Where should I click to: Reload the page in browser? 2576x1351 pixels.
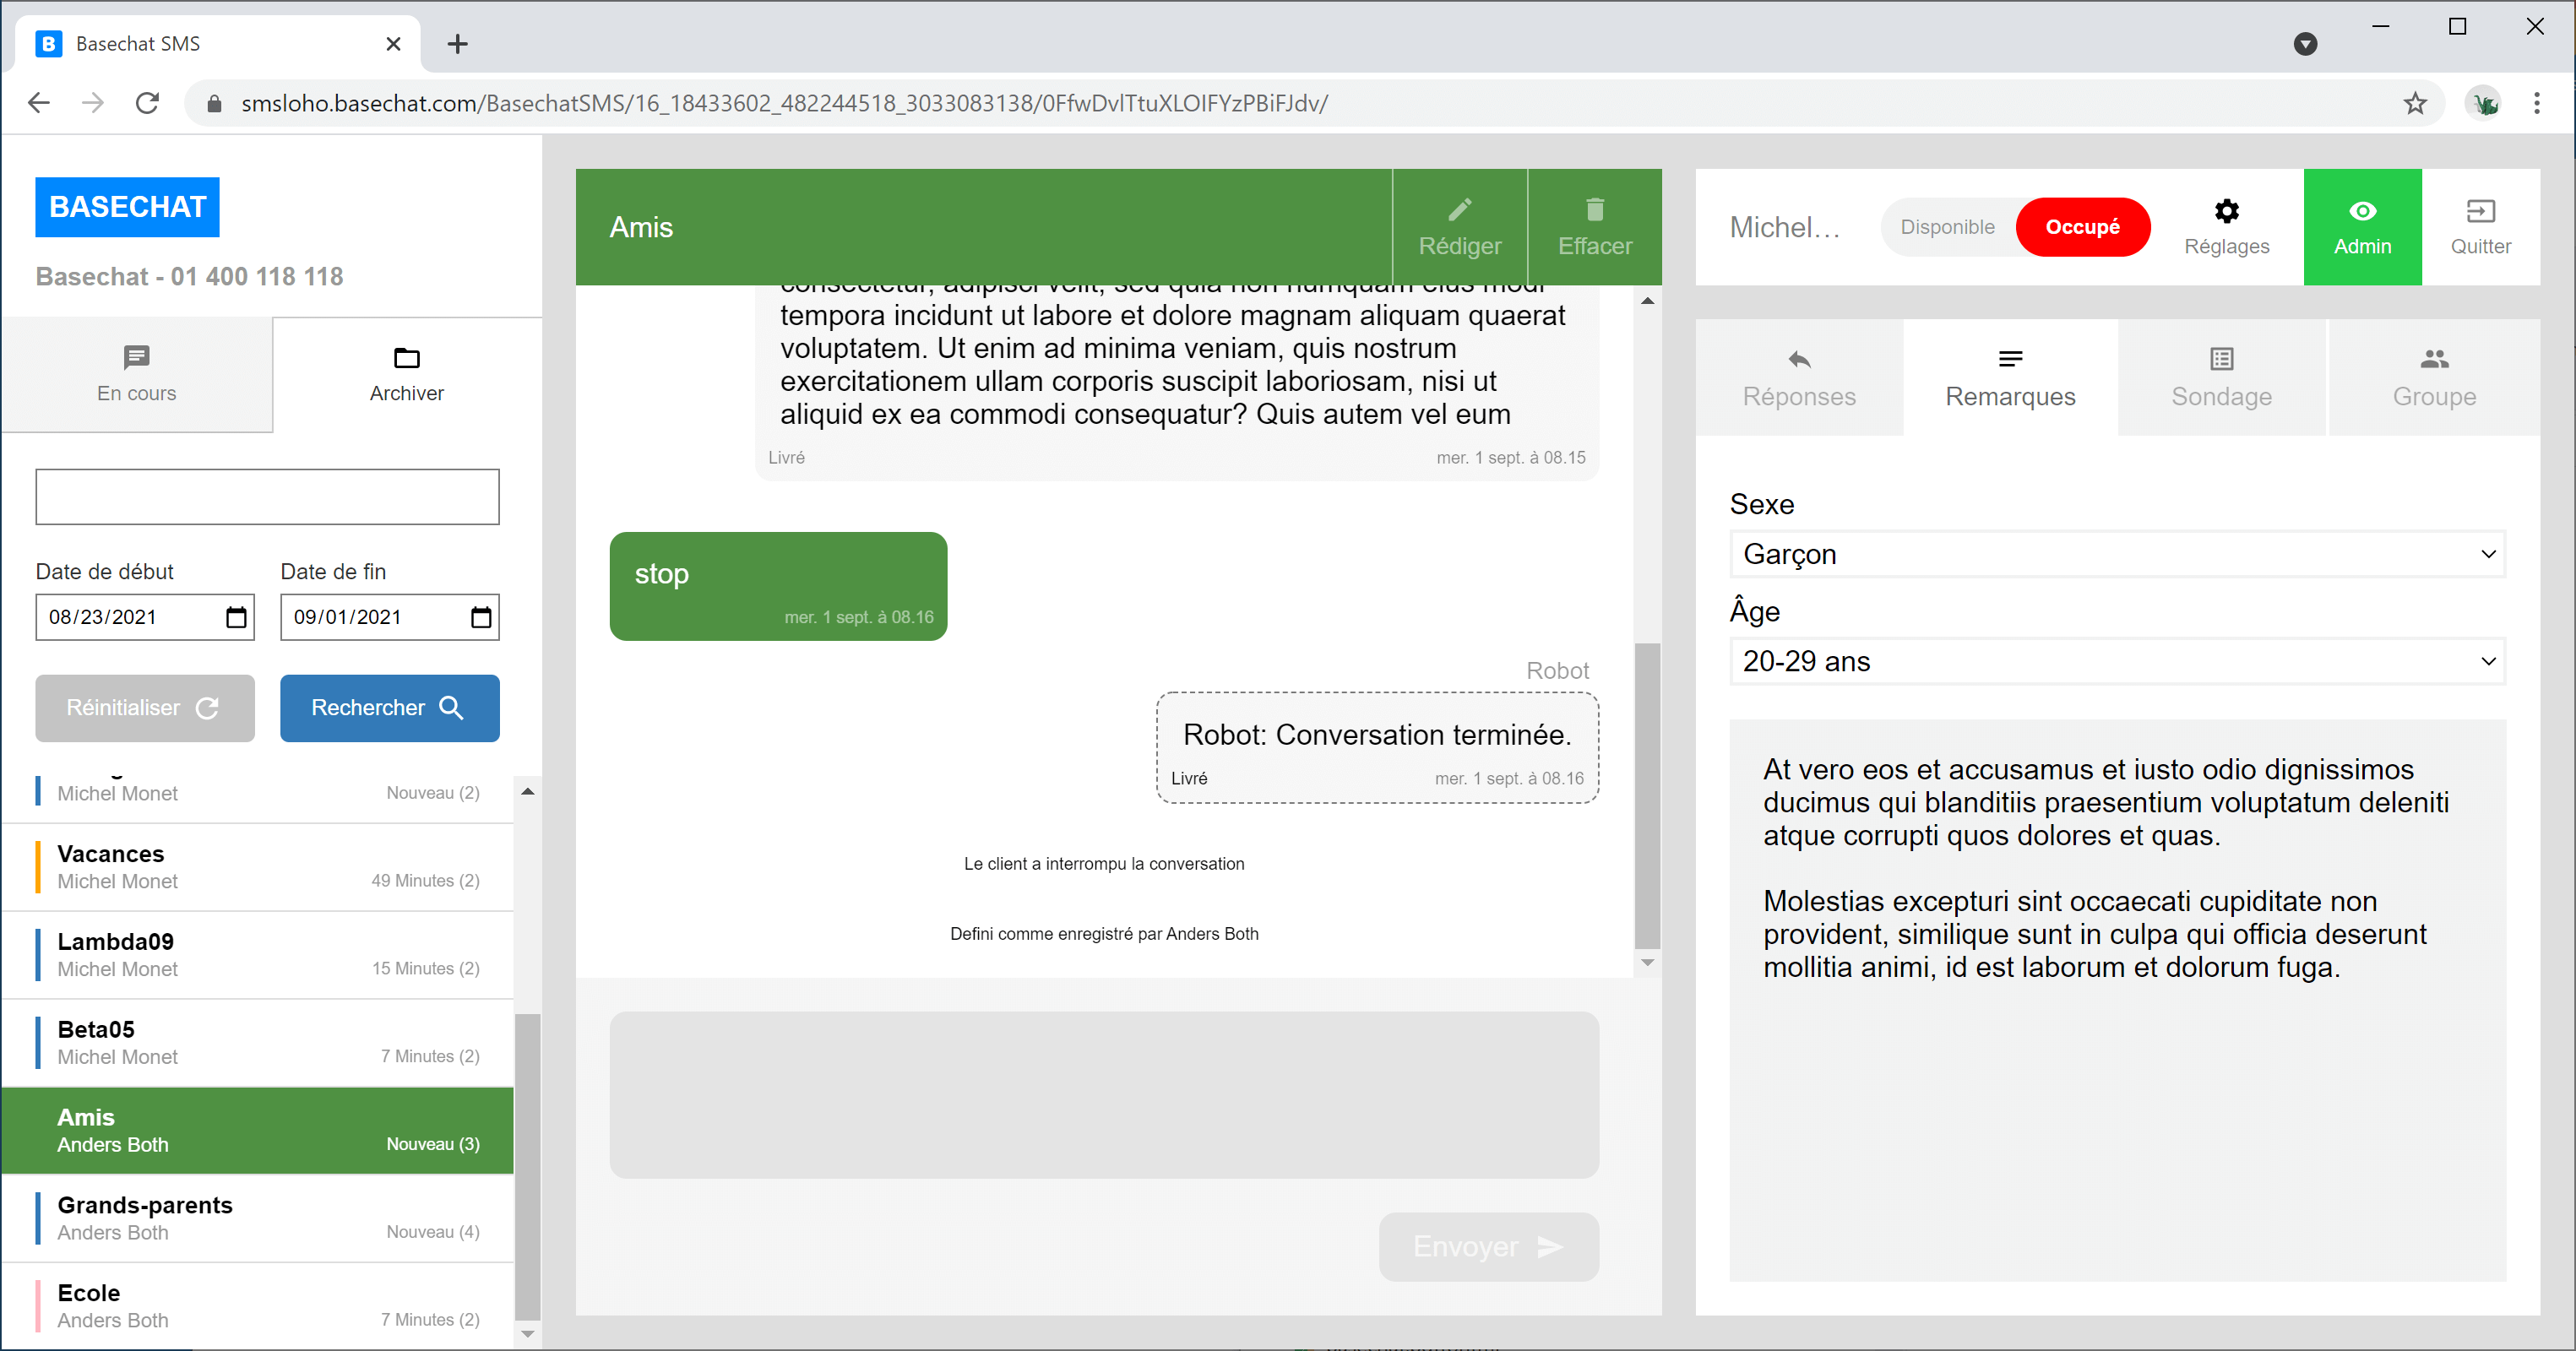147,103
